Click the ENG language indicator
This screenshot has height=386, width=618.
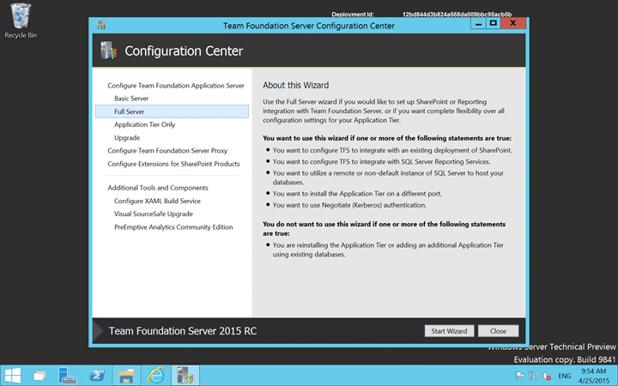click(565, 376)
